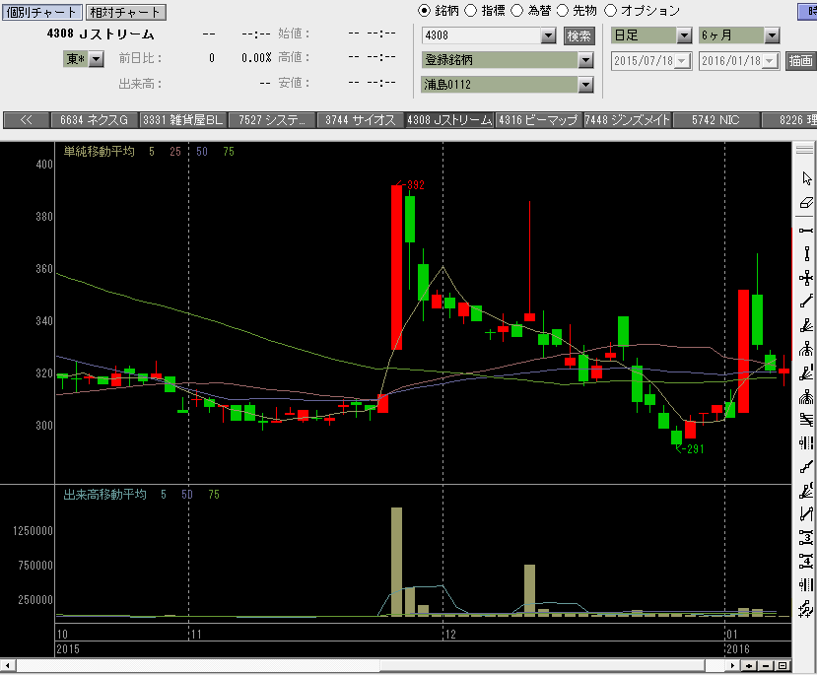Click the fit-to-window square button

coord(783,665)
